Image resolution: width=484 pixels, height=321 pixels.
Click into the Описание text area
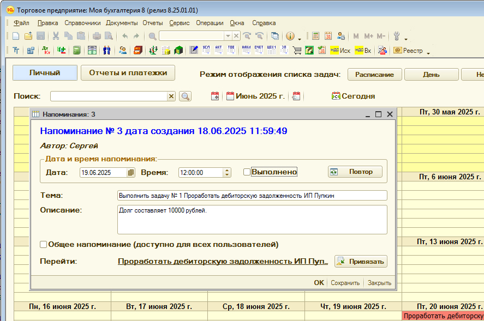tap(252, 219)
